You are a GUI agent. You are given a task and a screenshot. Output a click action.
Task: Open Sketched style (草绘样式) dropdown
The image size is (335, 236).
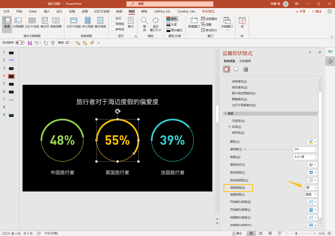tap(312, 165)
